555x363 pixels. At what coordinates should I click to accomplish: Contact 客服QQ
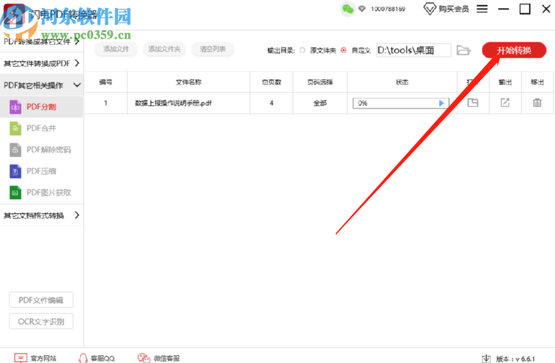pyautogui.click(x=97, y=358)
